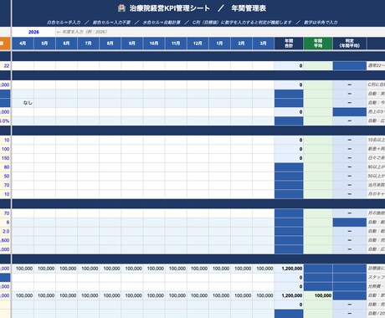This screenshot has width=385, height=318.
Task: Click the note starting with 50以上が
Action: 377,177
